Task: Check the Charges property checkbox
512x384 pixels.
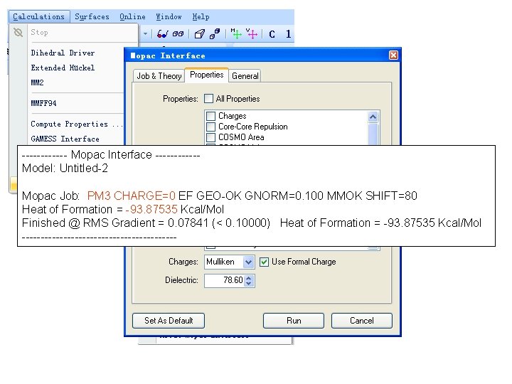Action: [211, 116]
